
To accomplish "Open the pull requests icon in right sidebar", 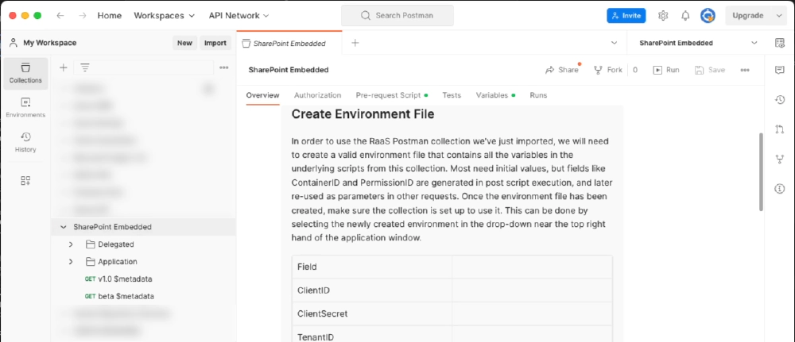I will click(x=780, y=129).
